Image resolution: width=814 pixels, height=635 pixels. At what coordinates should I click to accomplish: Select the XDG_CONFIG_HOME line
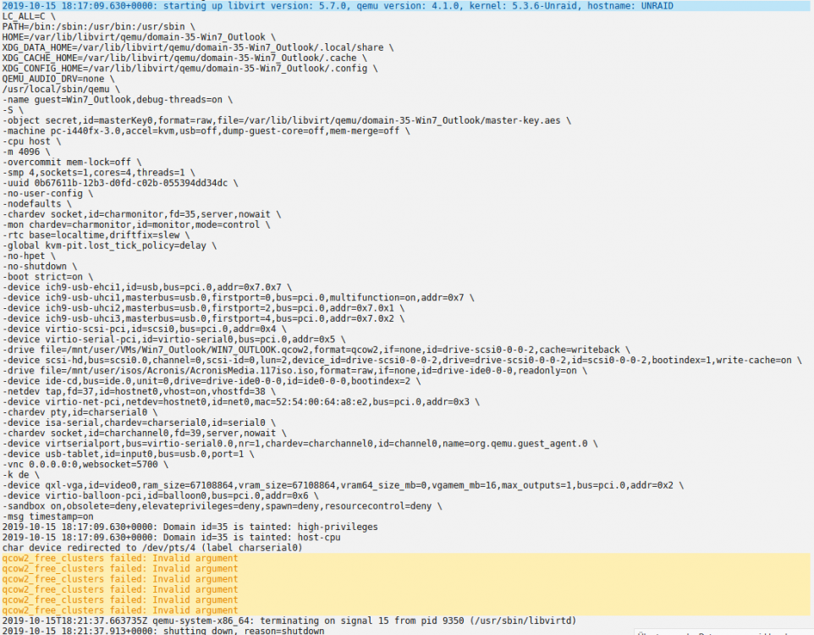pos(190,68)
